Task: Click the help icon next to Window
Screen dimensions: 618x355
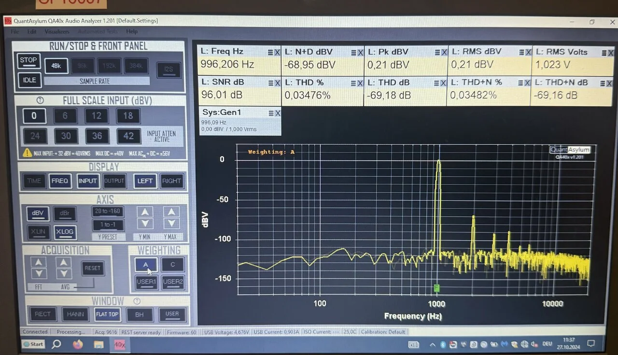Action: pyautogui.click(x=137, y=301)
